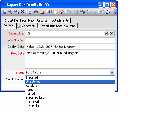Image resolution: width=143 pixels, height=113 pixels.
Task: Click toolbar overflow double-arrow options button
Action: click(115, 12)
